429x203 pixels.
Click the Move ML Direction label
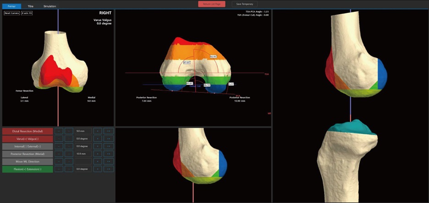tap(27, 161)
